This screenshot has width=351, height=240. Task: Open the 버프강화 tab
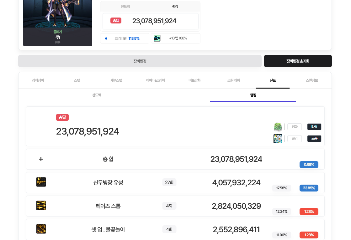[194, 80]
